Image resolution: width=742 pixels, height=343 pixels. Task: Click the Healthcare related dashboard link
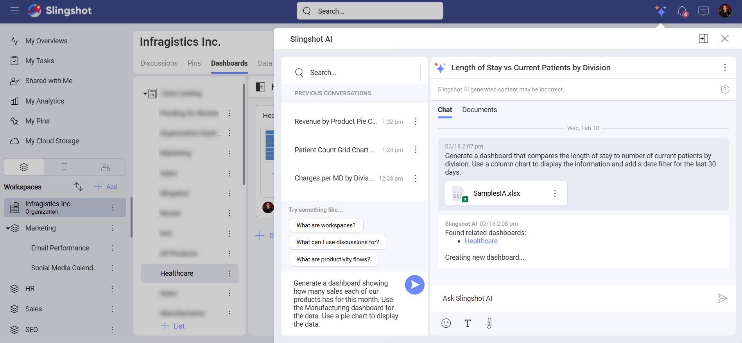[481, 241]
